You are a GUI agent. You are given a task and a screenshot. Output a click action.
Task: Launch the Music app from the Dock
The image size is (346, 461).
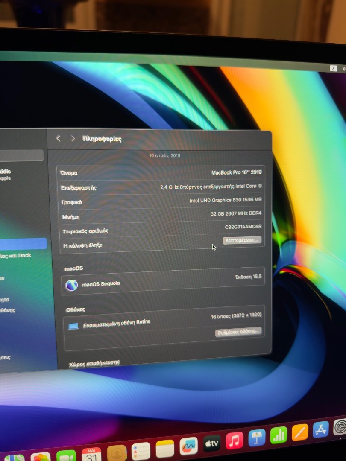(x=235, y=441)
